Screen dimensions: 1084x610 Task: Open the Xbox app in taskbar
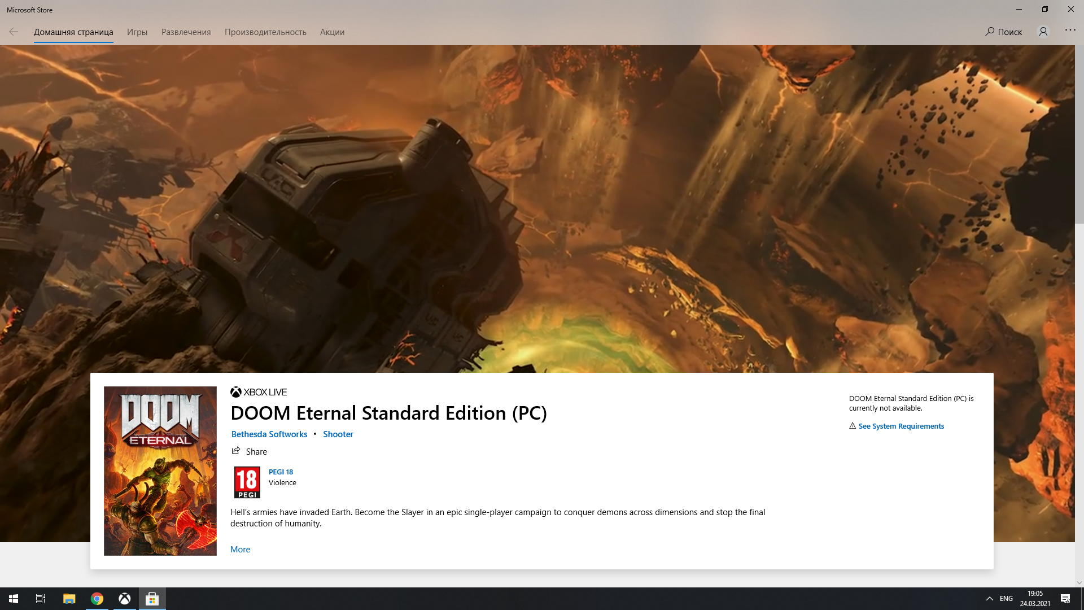pos(125,599)
